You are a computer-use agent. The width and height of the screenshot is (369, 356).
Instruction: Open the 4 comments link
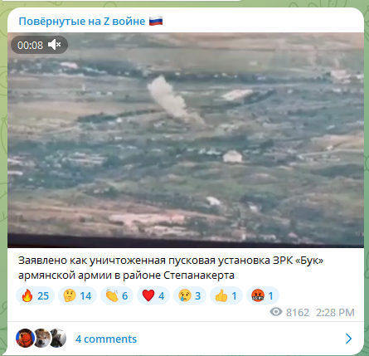106,339
